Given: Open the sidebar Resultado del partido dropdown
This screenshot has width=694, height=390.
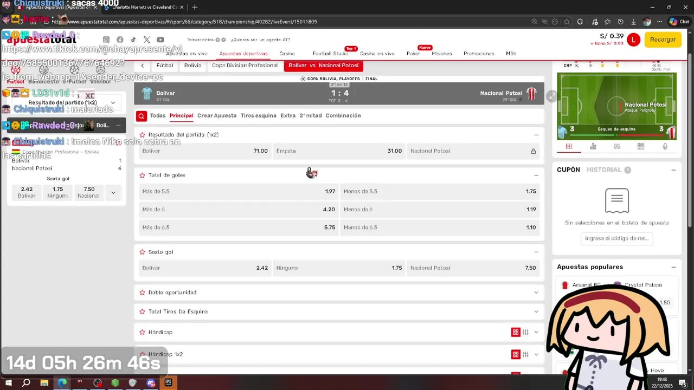Looking at the screenshot, I should [x=66, y=102].
